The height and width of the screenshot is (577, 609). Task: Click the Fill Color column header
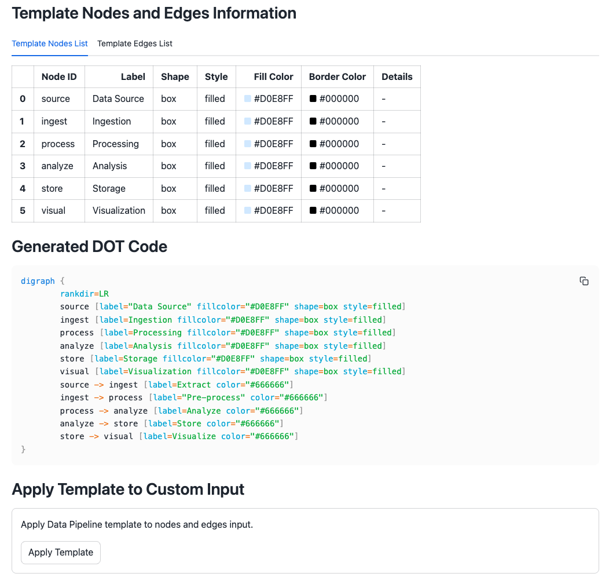click(x=269, y=76)
